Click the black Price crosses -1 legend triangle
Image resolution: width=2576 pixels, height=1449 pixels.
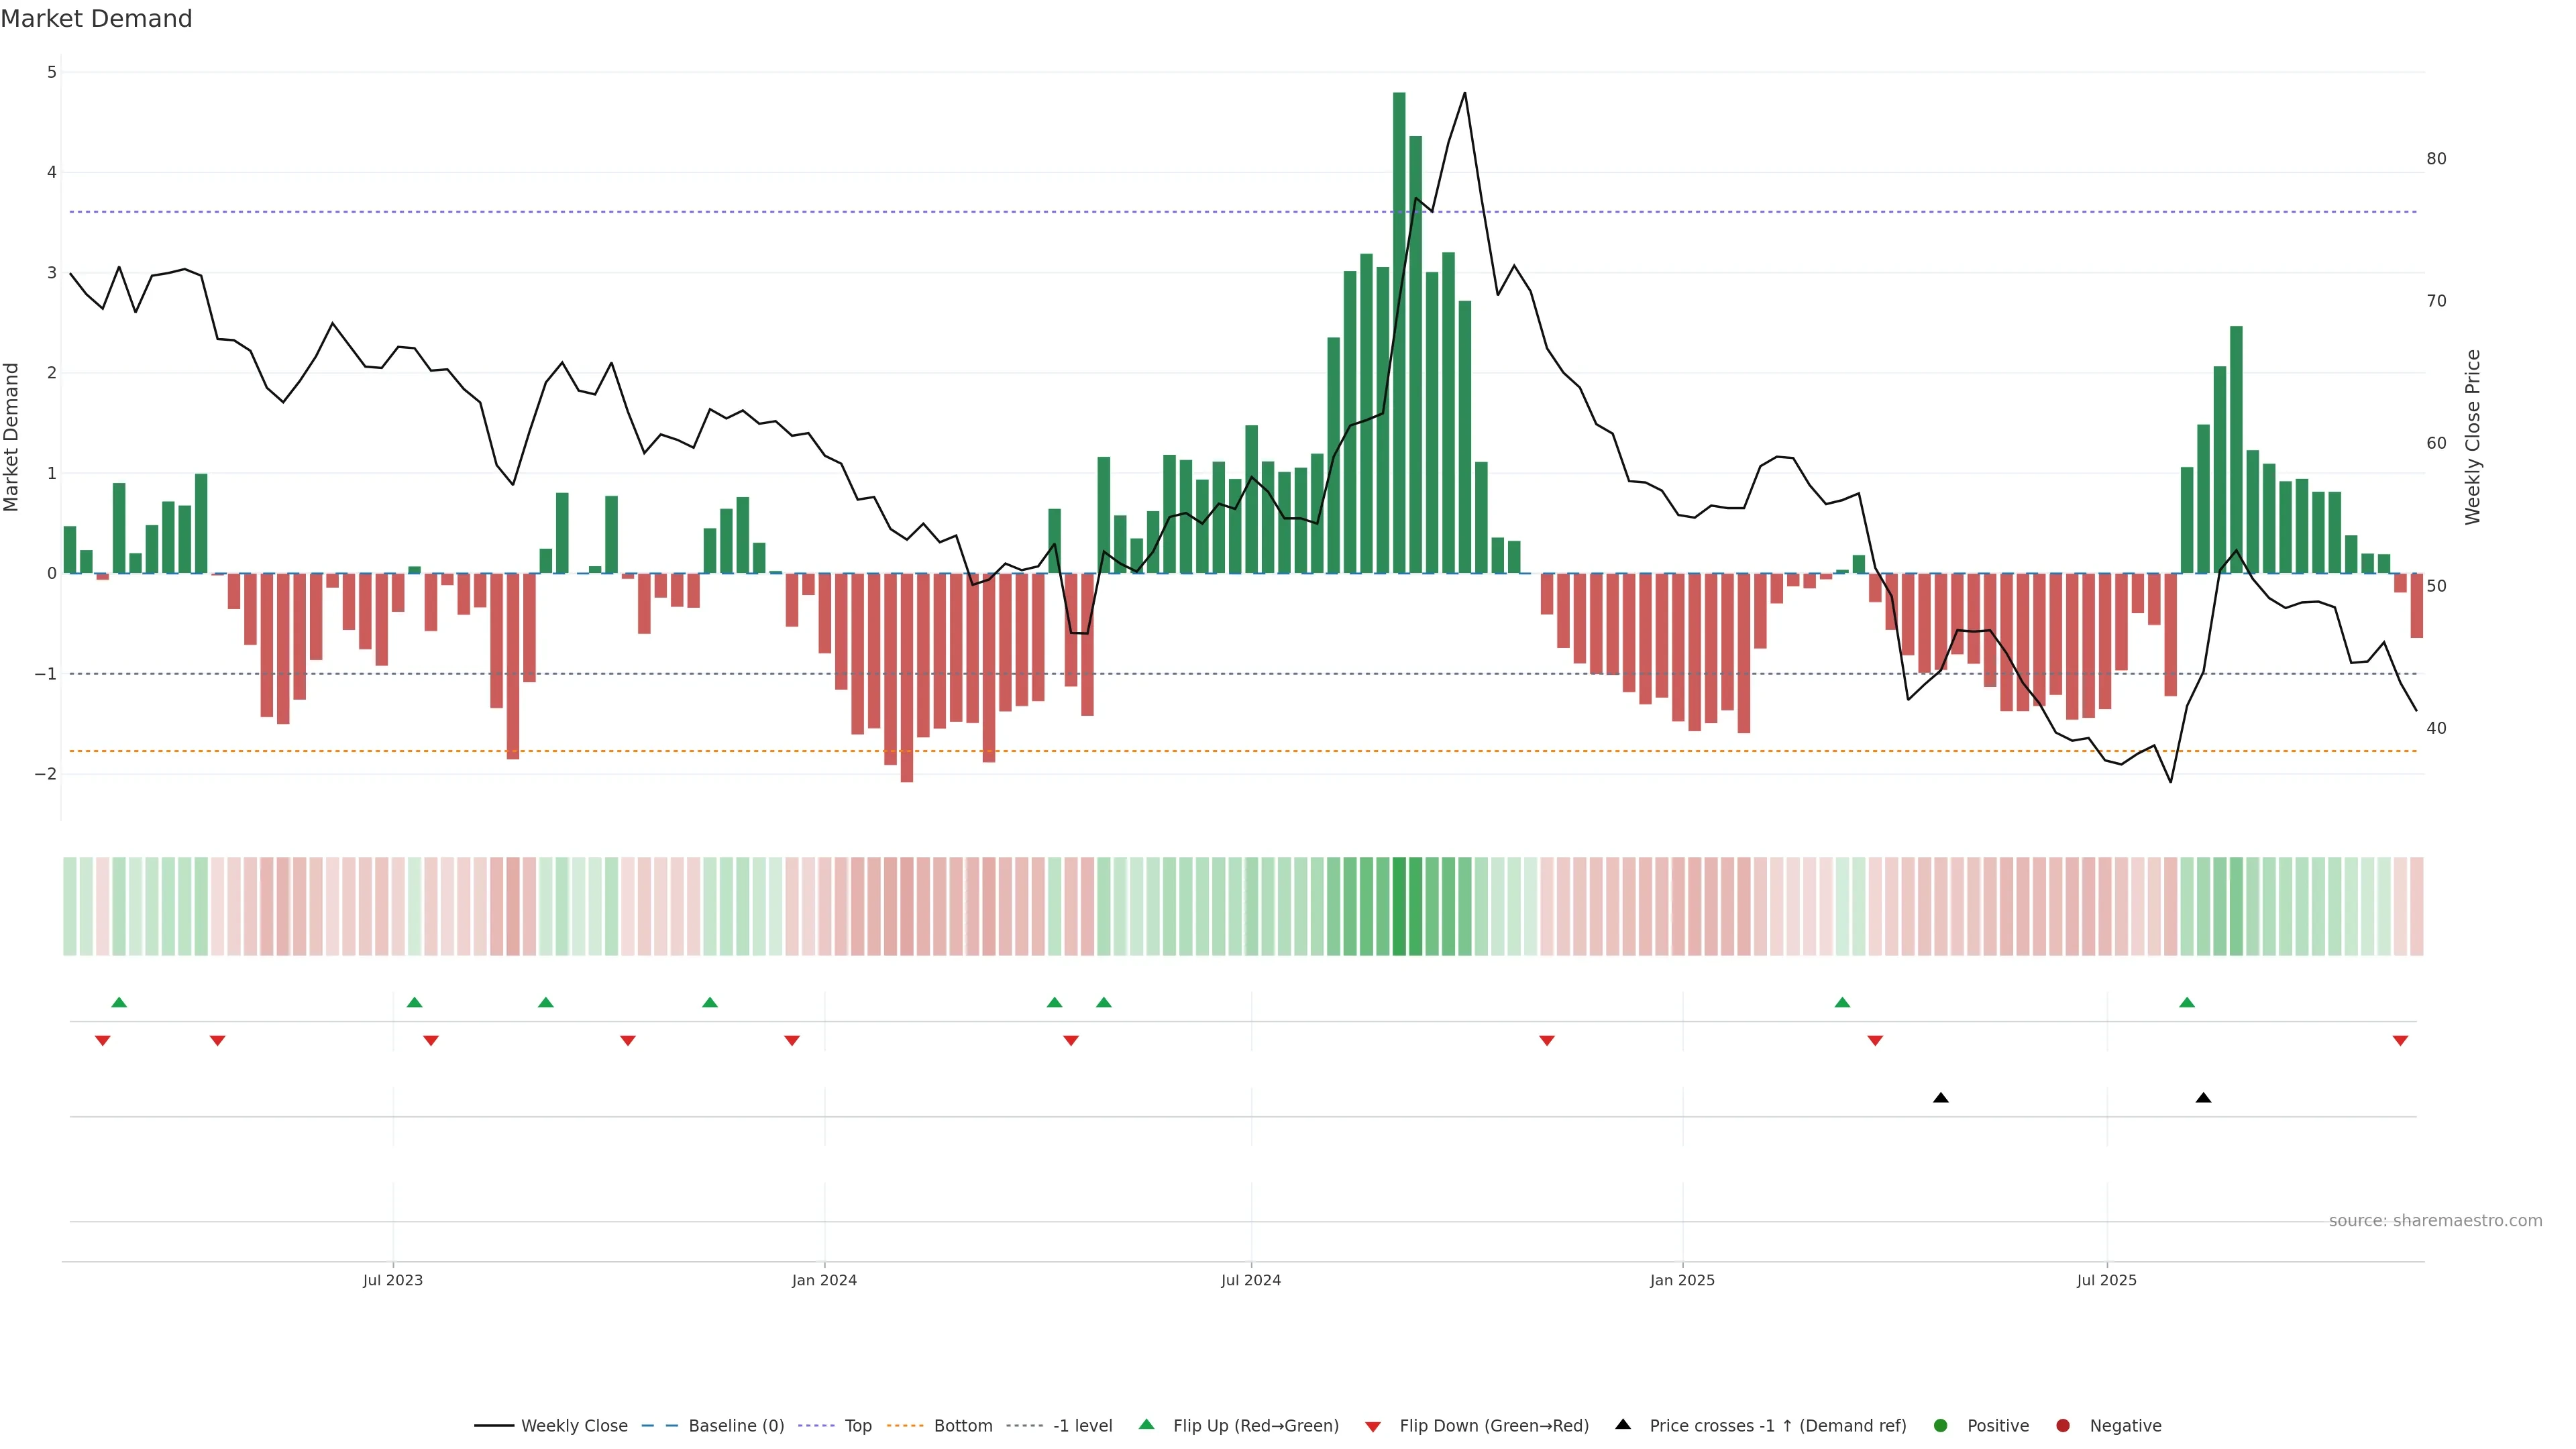coord(1623,1425)
